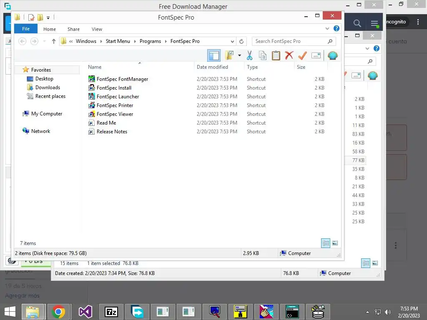Switch to large icons view in FontSpec Pro
The width and height of the screenshot is (427, 320).
(x=335, y=243)
